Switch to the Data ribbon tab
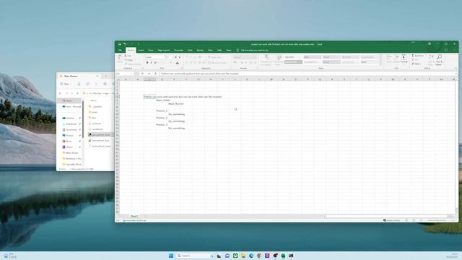The image size is (462, 260). pos(190,51)
